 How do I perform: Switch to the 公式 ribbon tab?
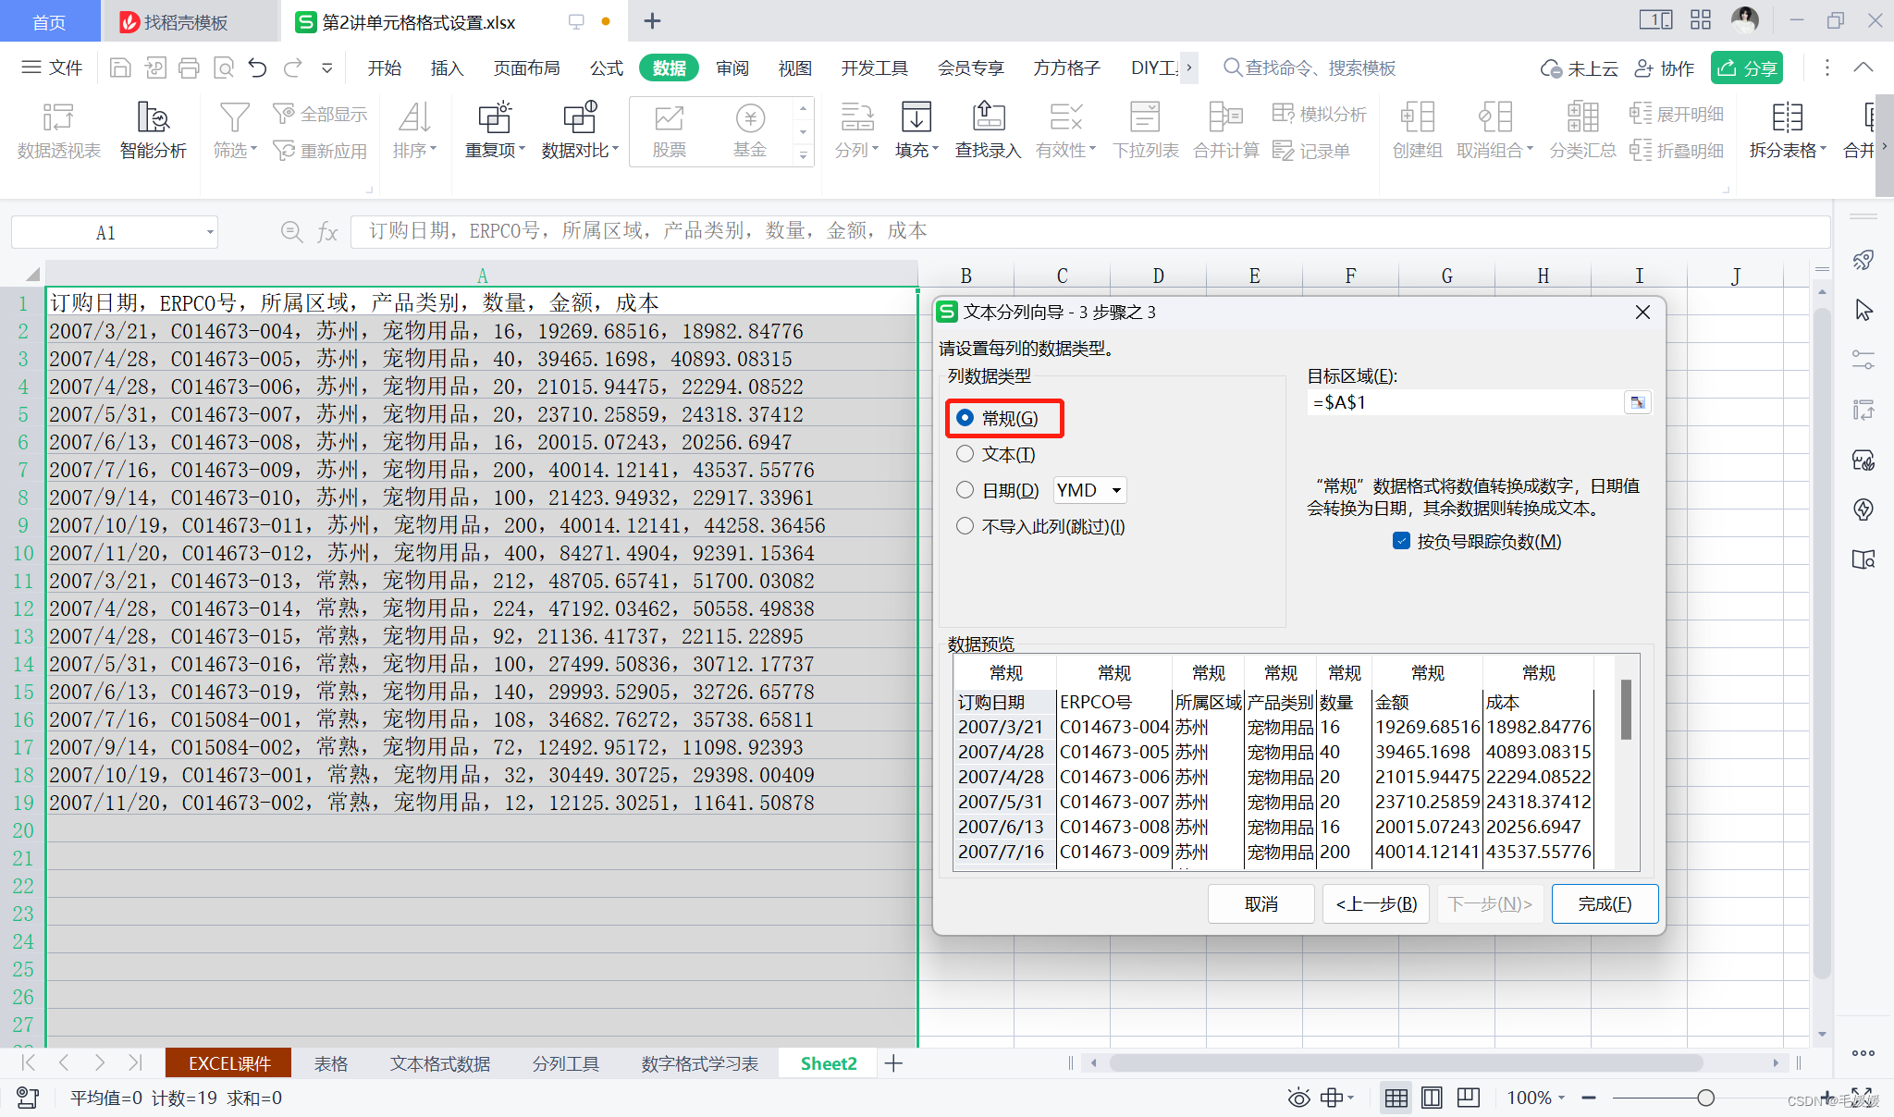pyautogui.click(x=606, y=68)
